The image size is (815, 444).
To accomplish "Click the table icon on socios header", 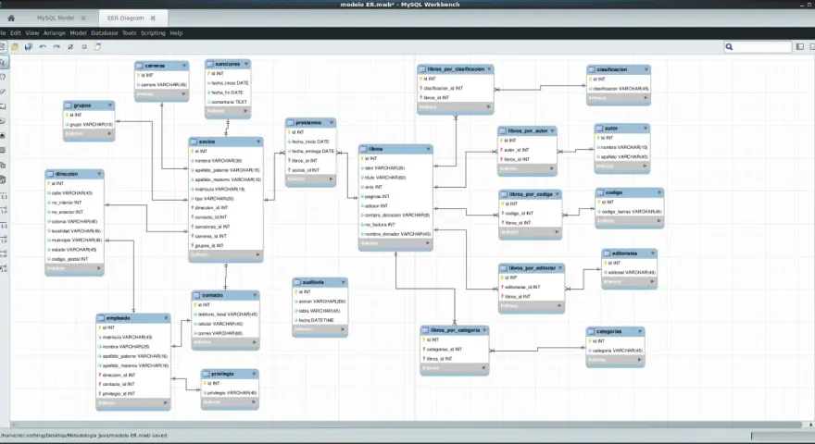I will click(194, 142).
